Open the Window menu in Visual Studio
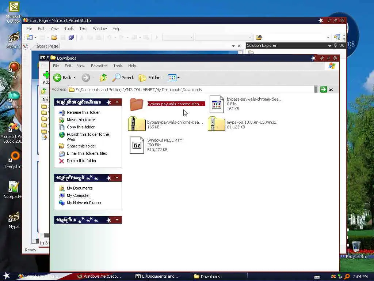This screenshot has width=374, height=281. click(x=100, y=29)
